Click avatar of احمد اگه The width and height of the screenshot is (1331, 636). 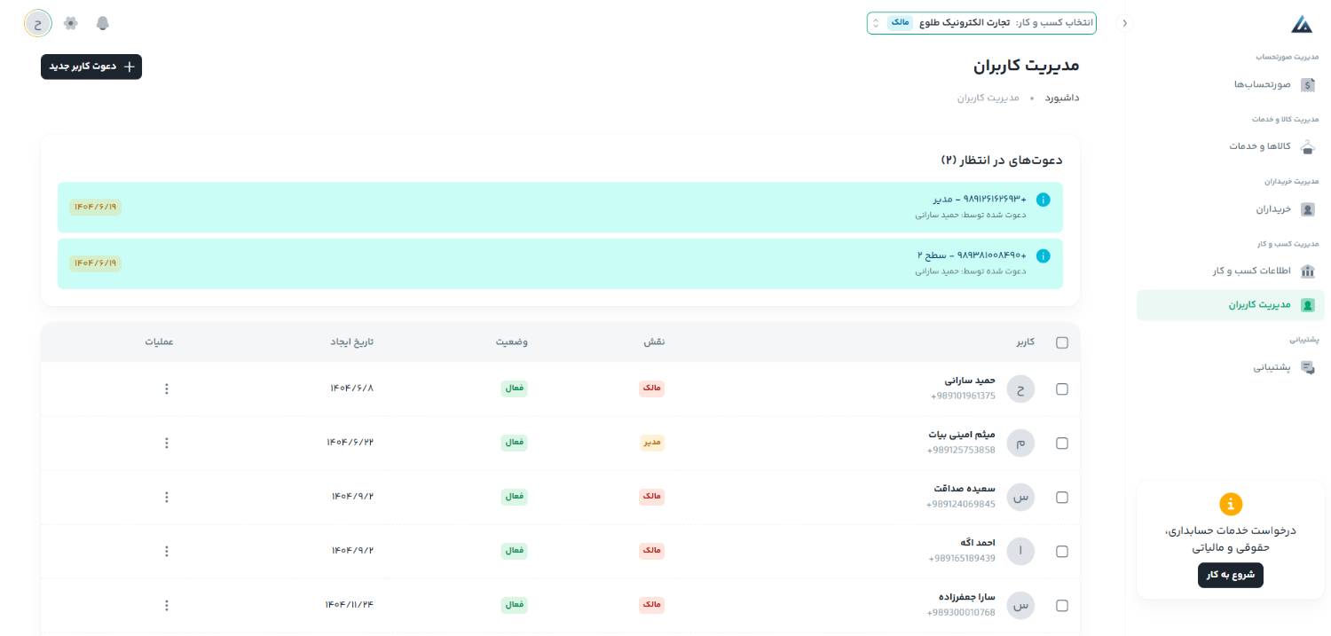coord(1020,552)
